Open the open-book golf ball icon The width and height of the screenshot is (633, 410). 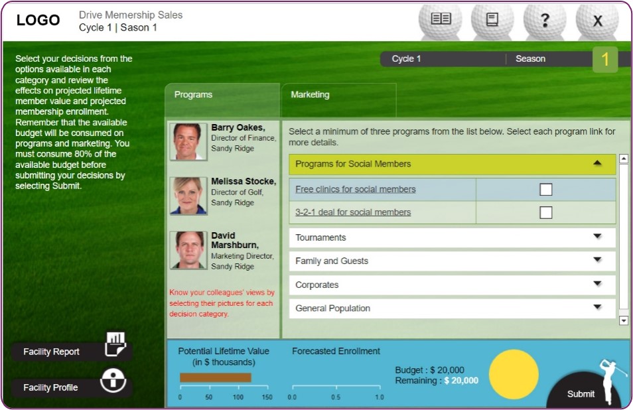click(x=441, y=20)
